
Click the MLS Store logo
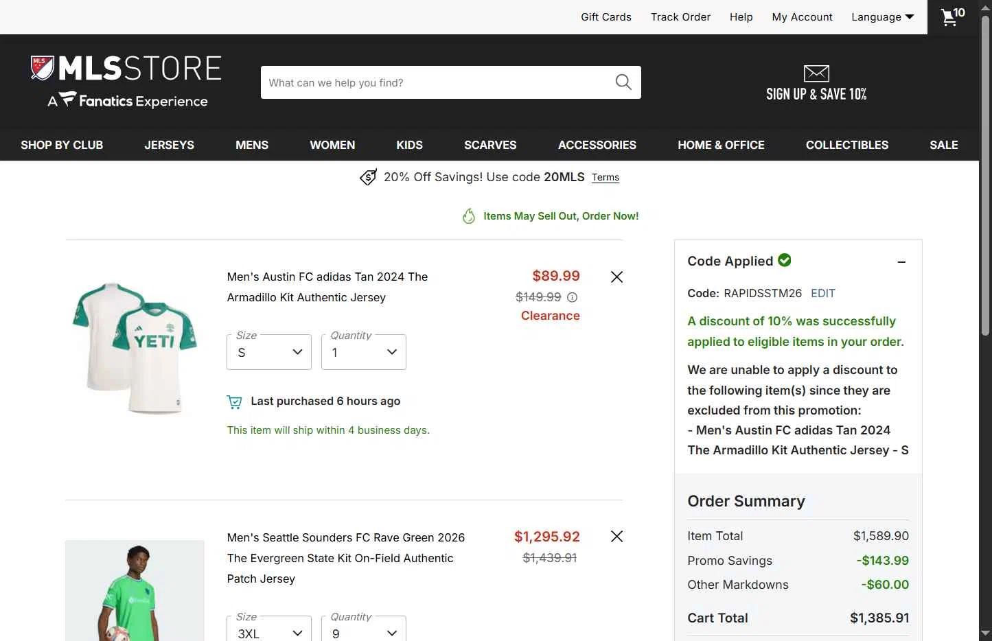pyautogui.click(x=127, y=82)
